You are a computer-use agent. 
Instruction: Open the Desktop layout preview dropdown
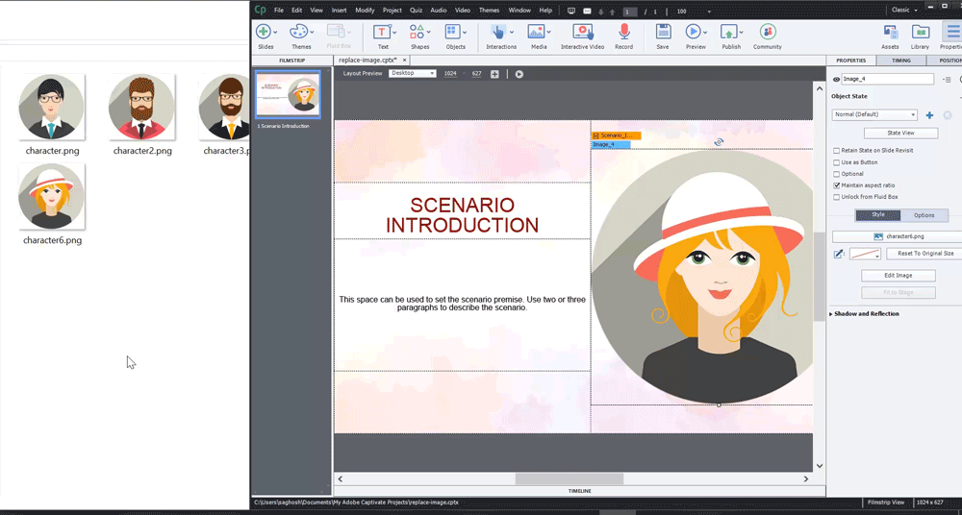413,74
